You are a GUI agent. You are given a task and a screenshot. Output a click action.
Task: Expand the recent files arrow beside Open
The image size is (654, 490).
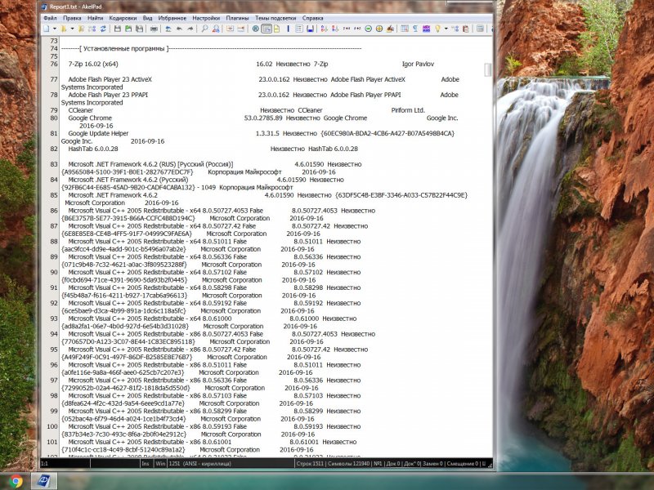point(72,29)
